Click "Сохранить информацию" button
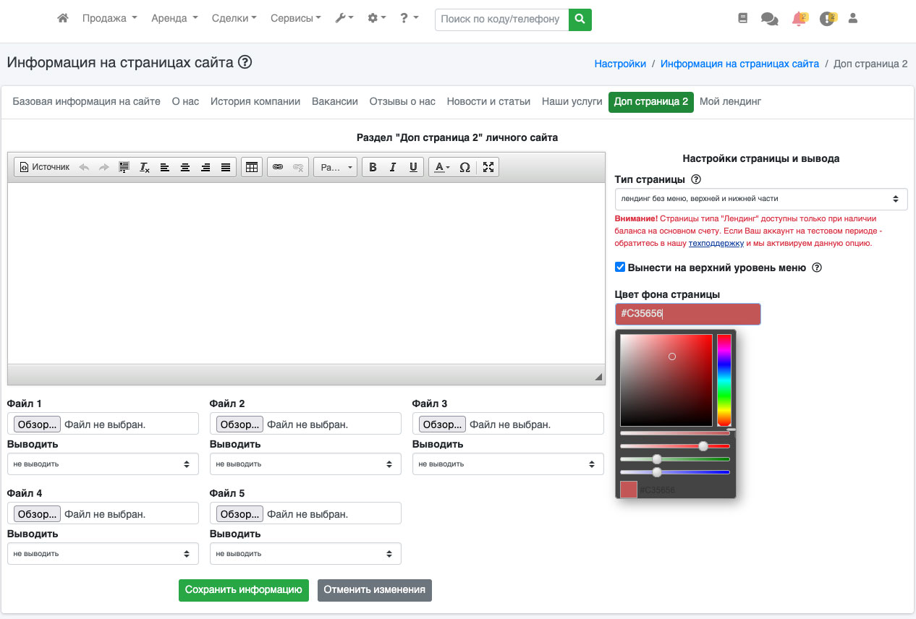 click(x=244, y=590)
